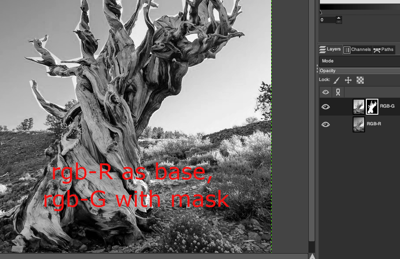400x259 pixels.
Task: Click the linked-layers chain column header icon
Action: pos(338,92)
